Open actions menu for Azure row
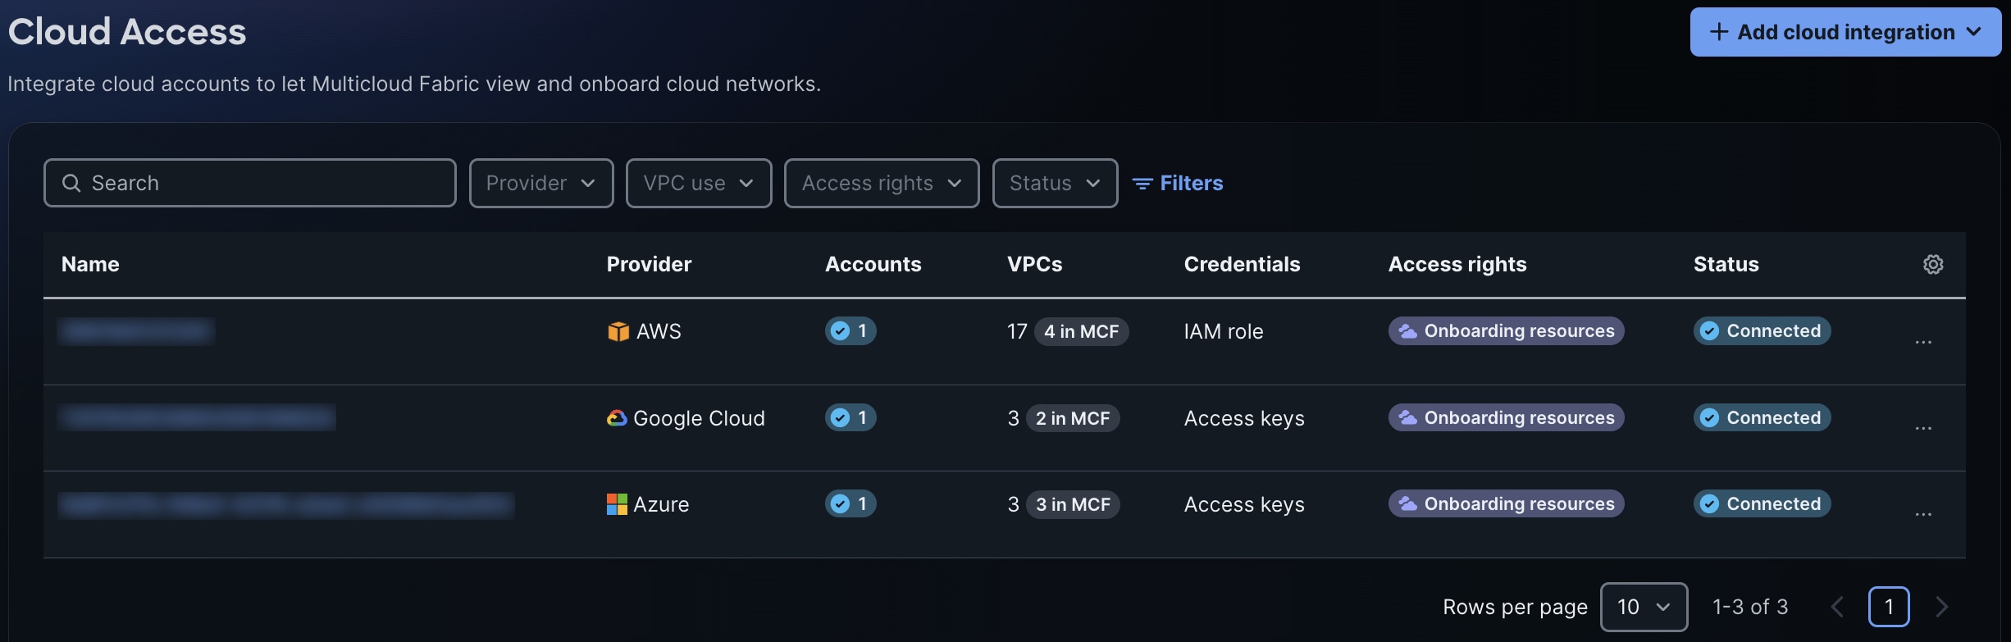 tap(1923, 514)
